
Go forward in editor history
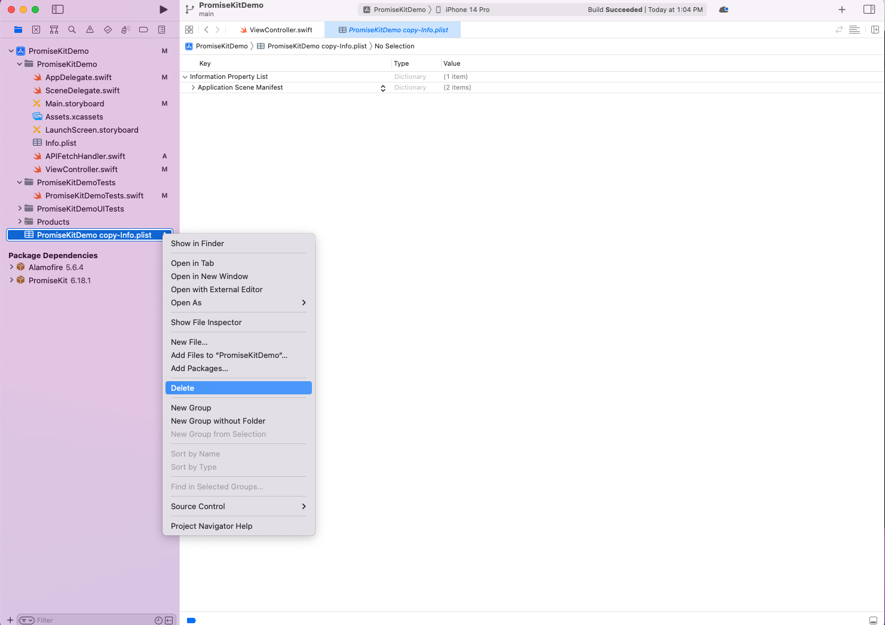[x=218, y=29]
